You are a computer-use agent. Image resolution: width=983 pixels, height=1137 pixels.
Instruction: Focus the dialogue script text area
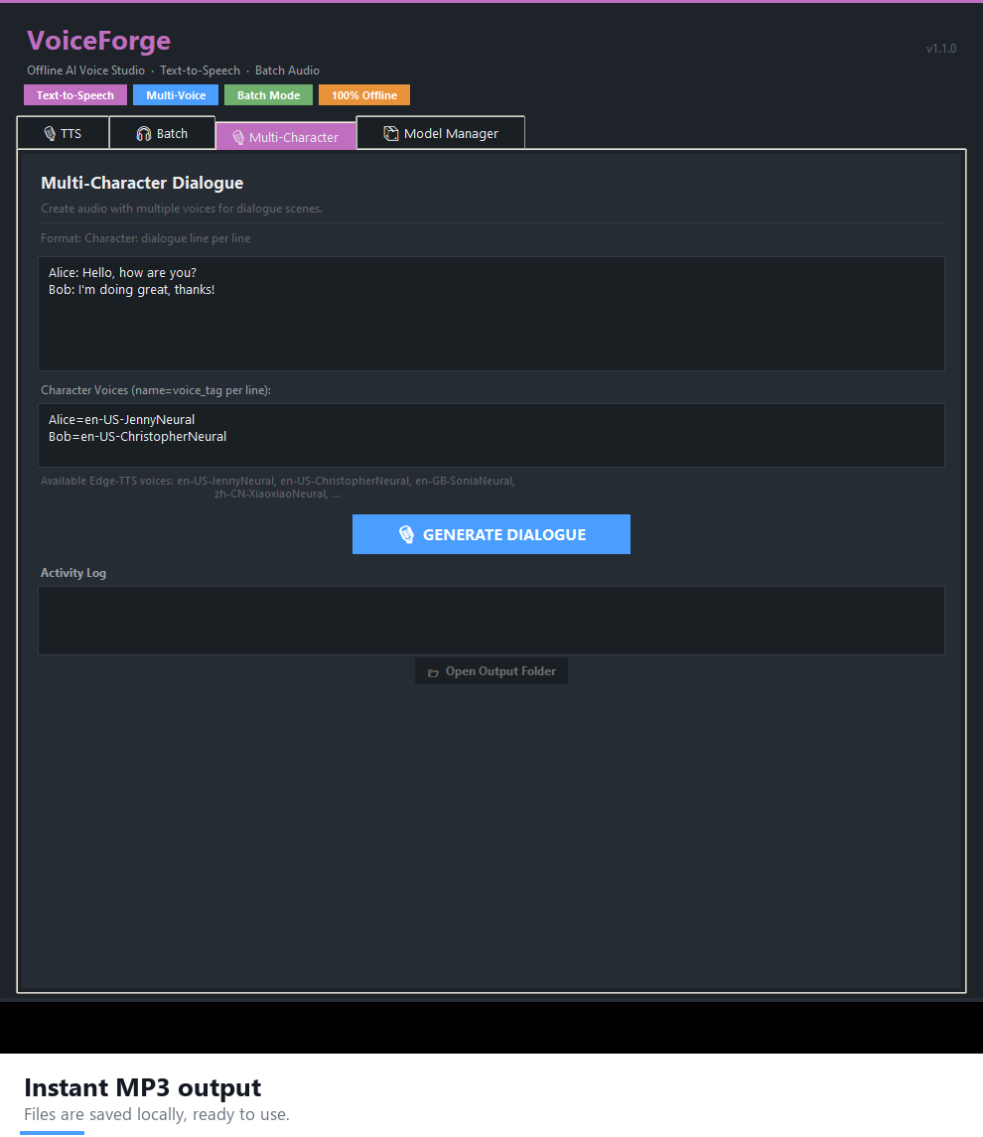click(491, 314)
